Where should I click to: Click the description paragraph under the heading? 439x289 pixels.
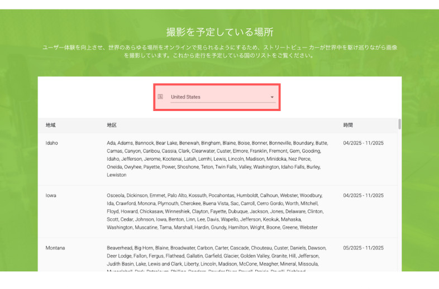[x=219, y=51]
